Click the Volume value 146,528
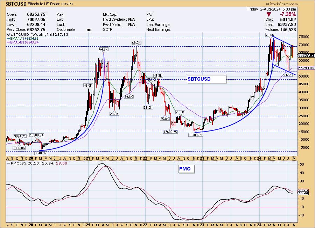 (x=288, y=29)
